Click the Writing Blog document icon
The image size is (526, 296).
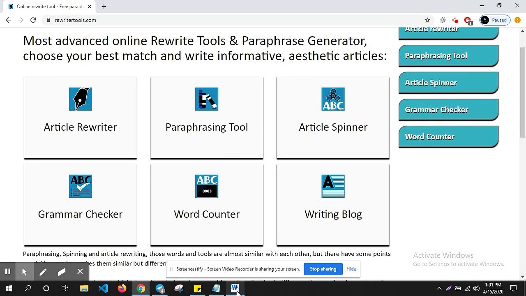333,186
